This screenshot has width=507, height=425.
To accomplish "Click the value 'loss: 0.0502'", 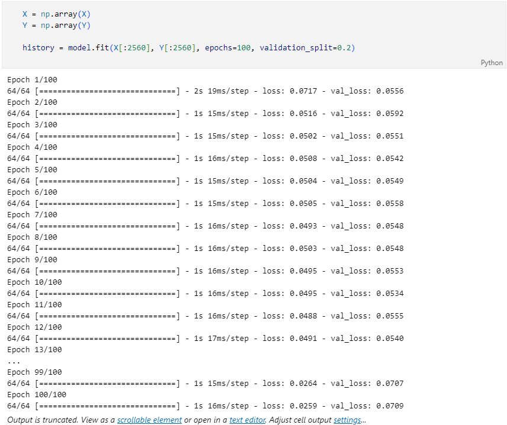I will tap(290, 136).
